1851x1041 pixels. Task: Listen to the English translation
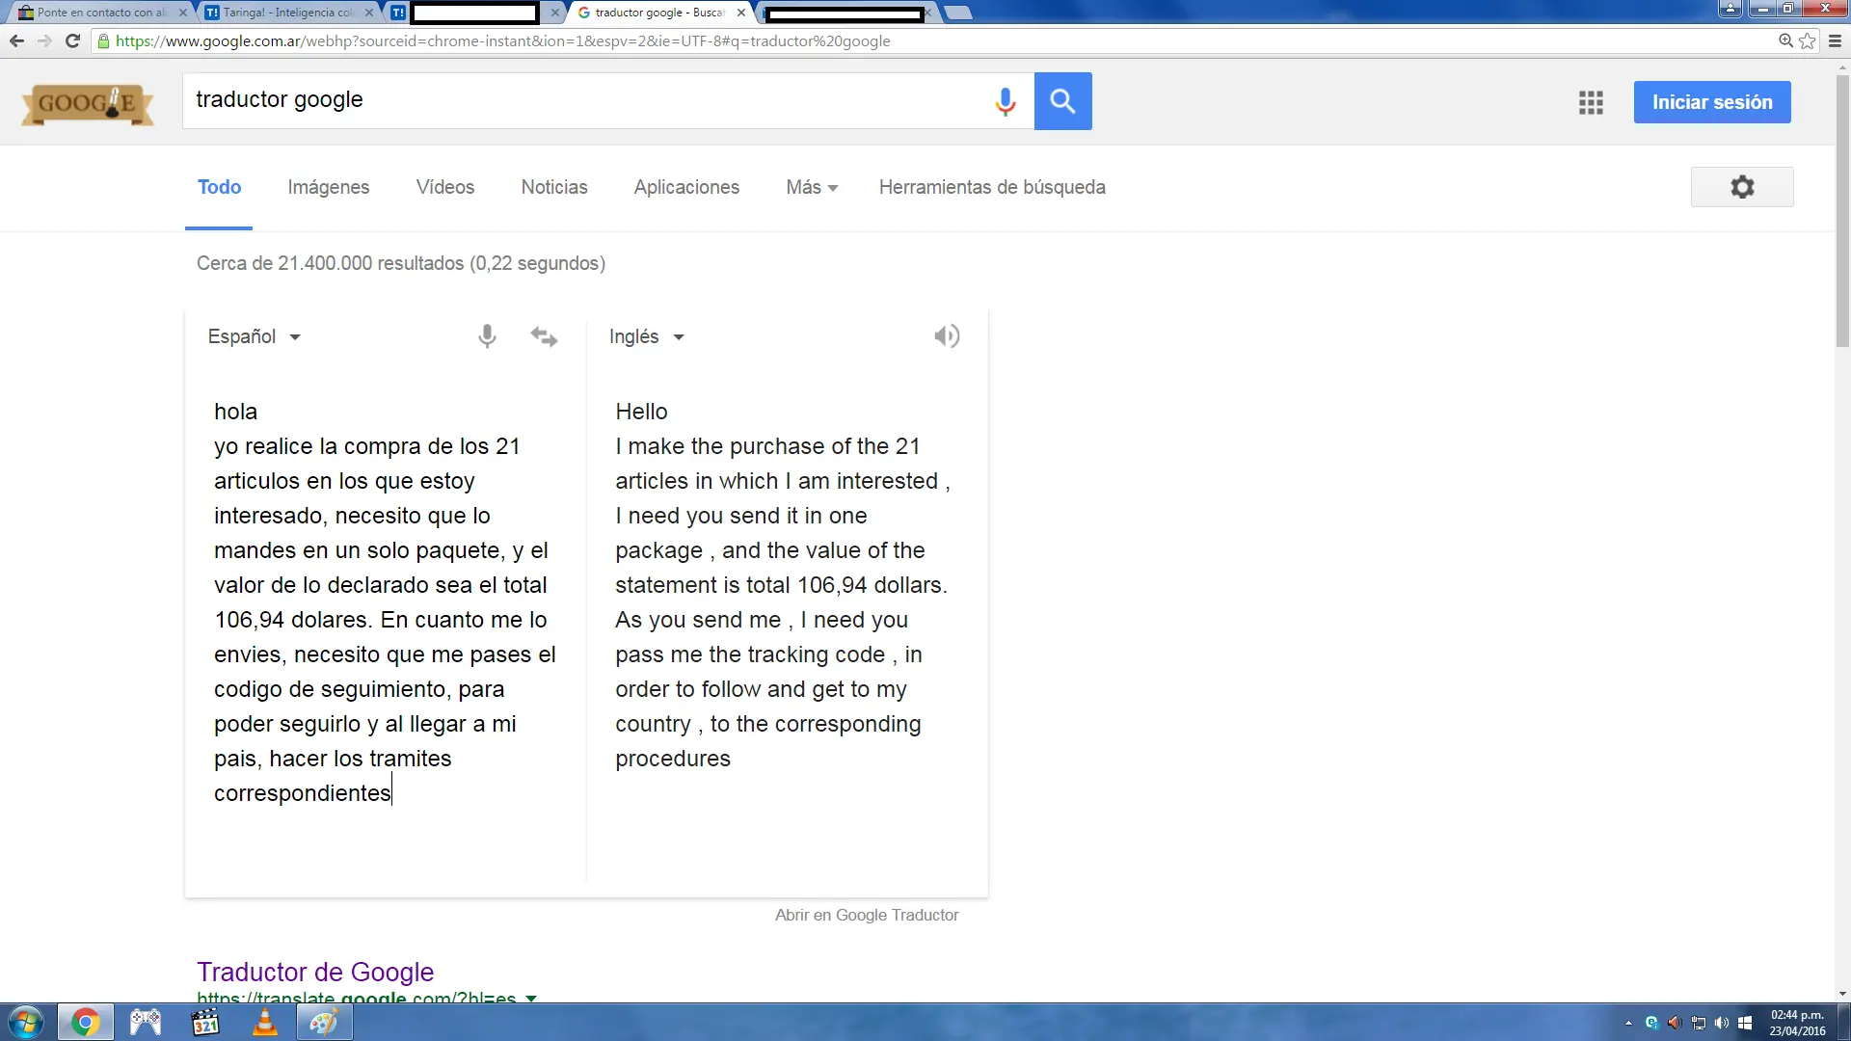(947, 336)
